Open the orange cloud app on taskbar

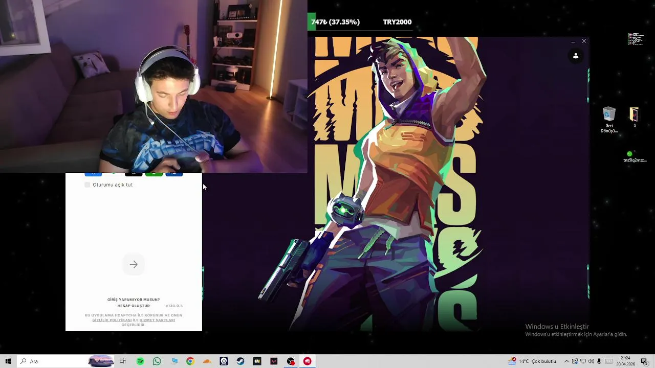click(x=207, y=361)
